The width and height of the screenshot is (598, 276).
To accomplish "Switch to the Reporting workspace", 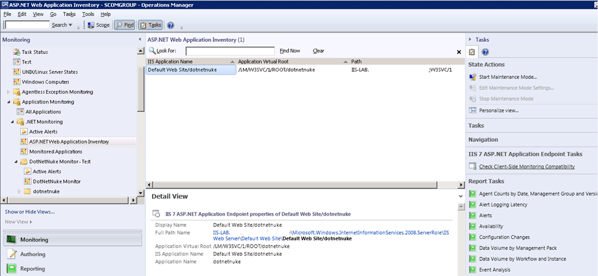I will 73,269.
